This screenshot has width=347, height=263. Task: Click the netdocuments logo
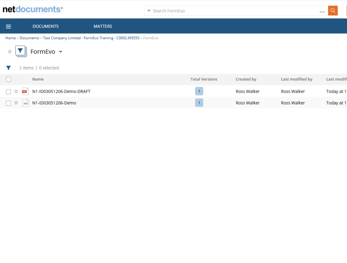(33, 9)
